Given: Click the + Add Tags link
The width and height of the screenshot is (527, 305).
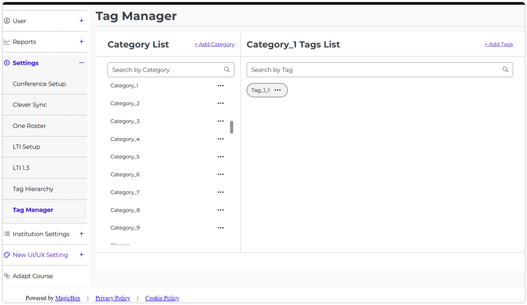Looking at the screenshot, I should tap(499, 44).
